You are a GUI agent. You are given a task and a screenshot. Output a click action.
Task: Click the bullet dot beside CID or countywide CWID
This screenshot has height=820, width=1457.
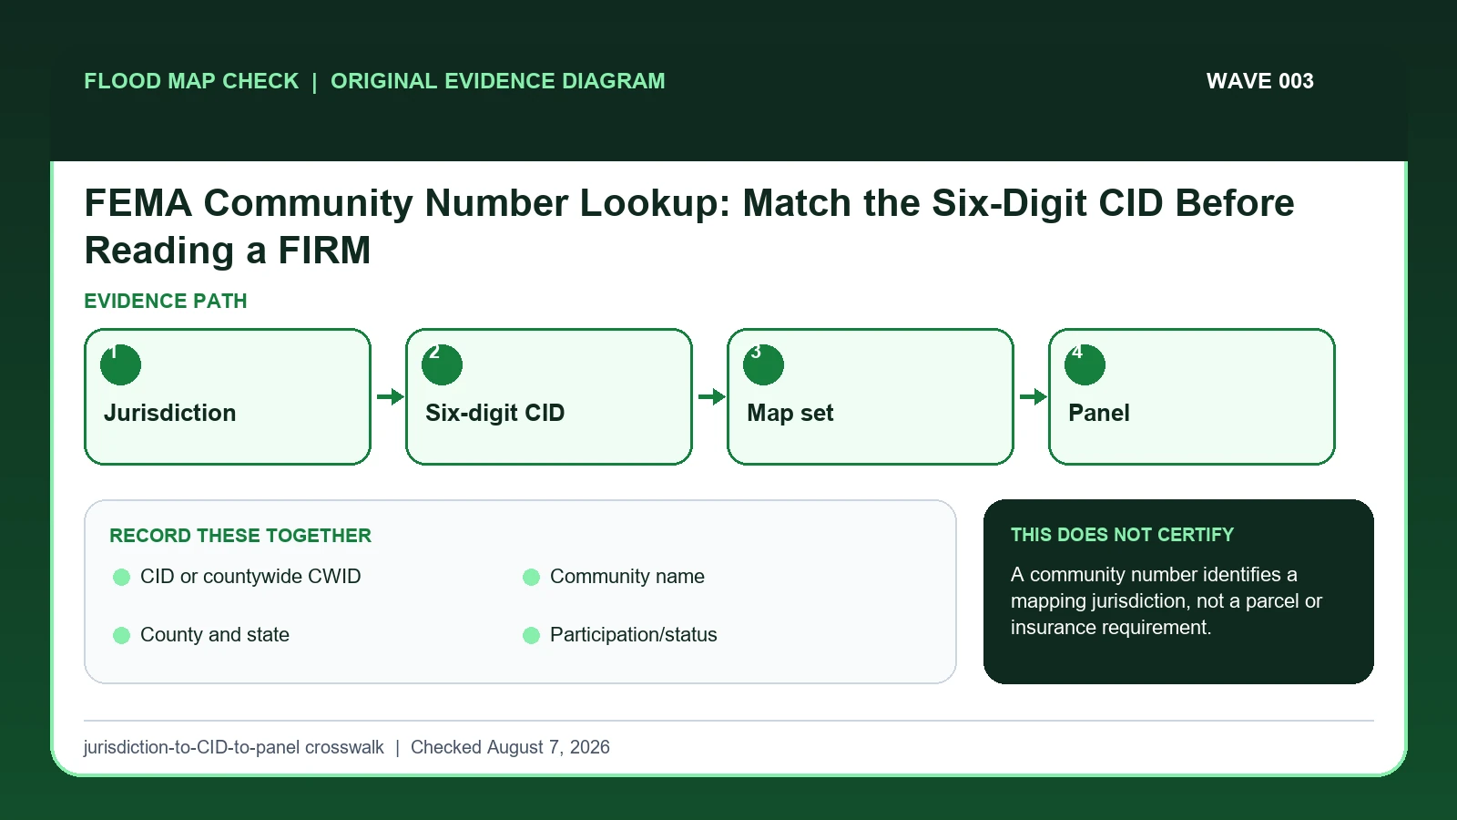(x=121, y=577)
